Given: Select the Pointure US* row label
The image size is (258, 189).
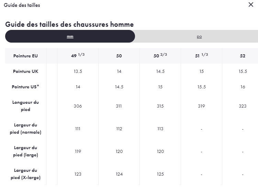Looking at the screenshot, I should pyautogui.click(x=25, y=87).
